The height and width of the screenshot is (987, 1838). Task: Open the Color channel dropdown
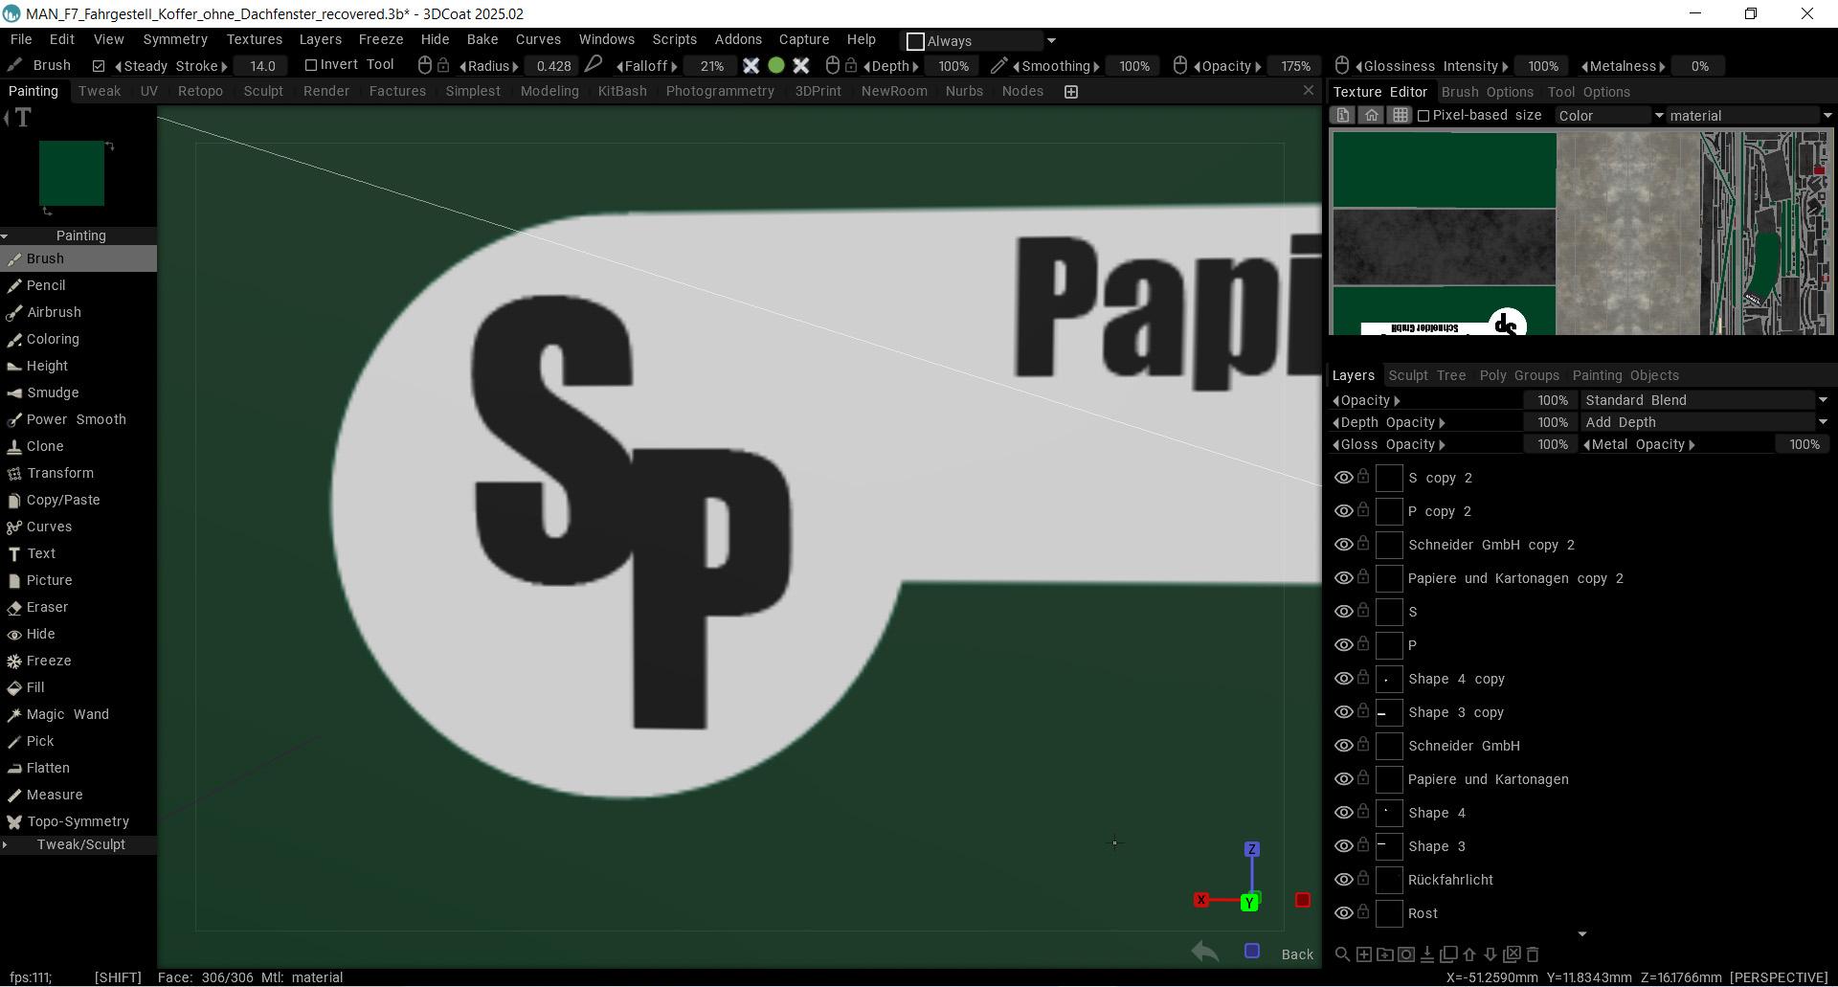point(1608,116)
